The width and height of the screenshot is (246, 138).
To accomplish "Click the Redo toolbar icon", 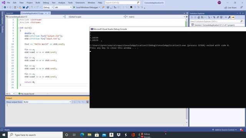I will coord(38,7).
